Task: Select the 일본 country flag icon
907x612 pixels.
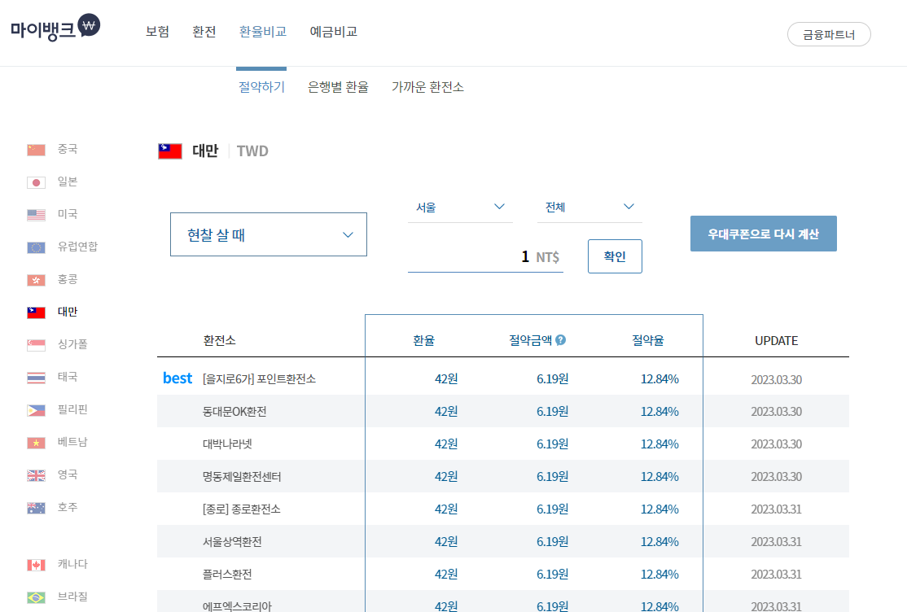Action: 36,181
